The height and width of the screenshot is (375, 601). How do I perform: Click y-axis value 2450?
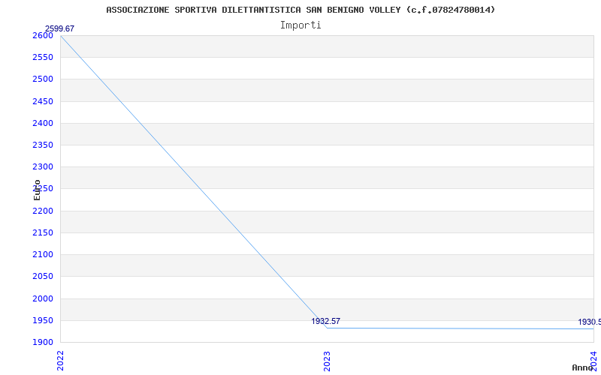[43, 101]
